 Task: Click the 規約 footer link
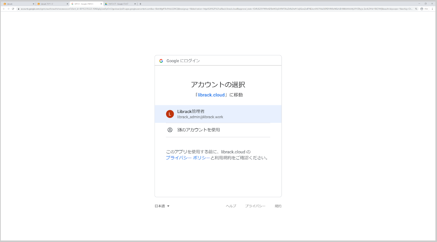278,206
